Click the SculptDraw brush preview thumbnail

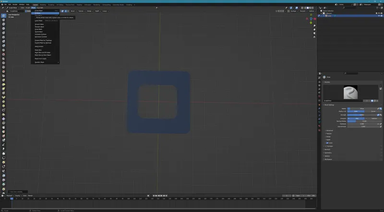tap(351, 92)
